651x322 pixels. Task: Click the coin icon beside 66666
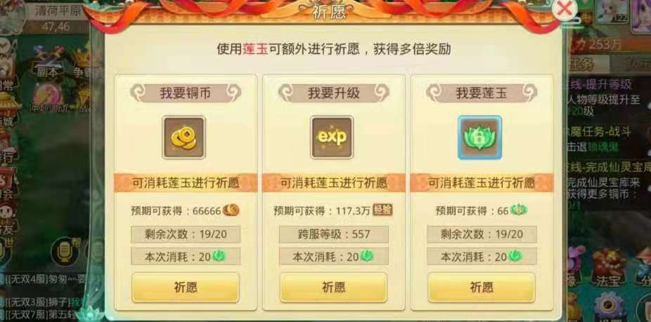[231, 210]
